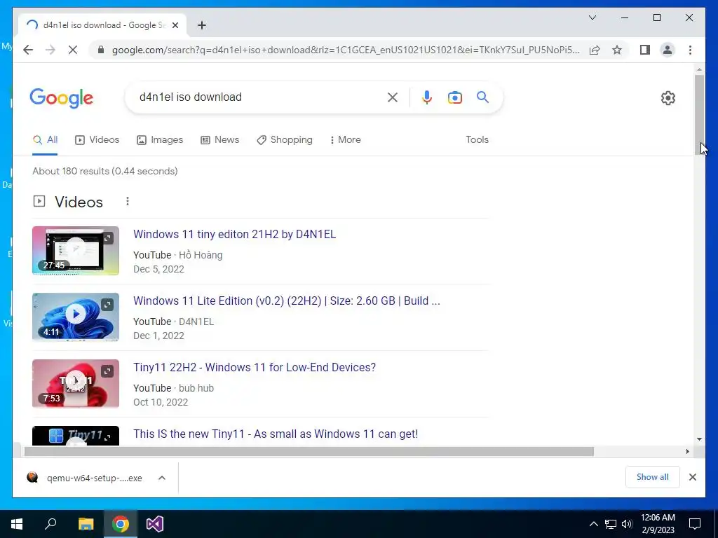Open Google quick settings gear
The width and height of the screenshot is (718, 538).
coord(668,98)
